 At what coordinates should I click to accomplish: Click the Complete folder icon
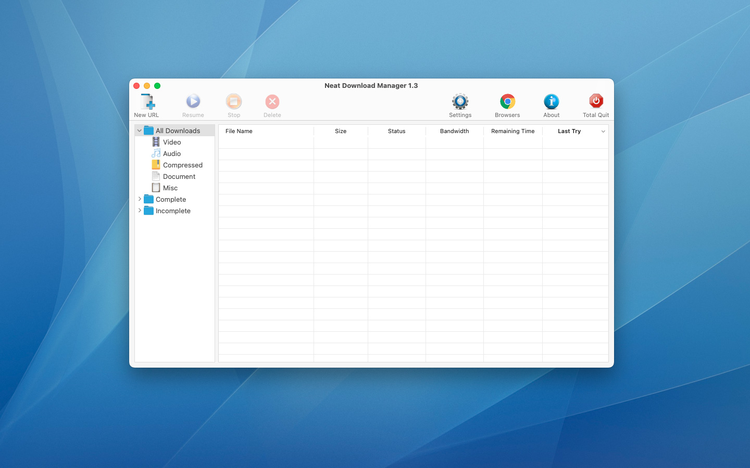(149, 199)
